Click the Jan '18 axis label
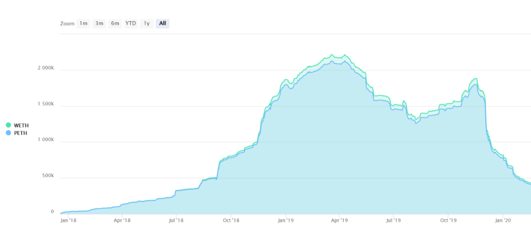This screenshot has height=228, width=531. coord(68,220)
